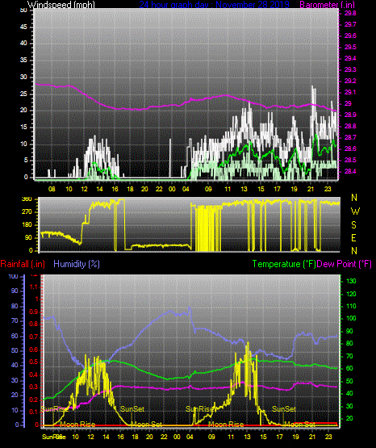
Task: Click hour 08 on windspeed chart axis
Action: 52,189
